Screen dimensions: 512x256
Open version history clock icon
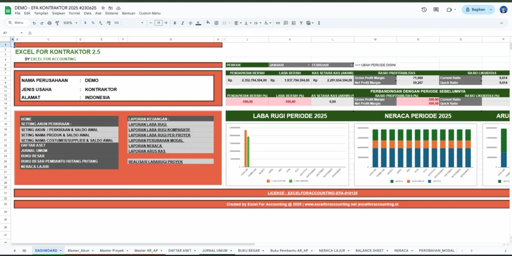424,9
